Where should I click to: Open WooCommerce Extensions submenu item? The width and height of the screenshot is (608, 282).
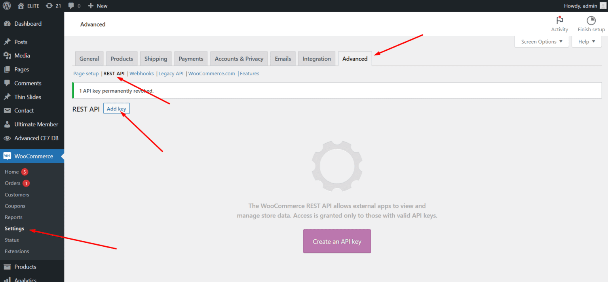coord(17,252)
